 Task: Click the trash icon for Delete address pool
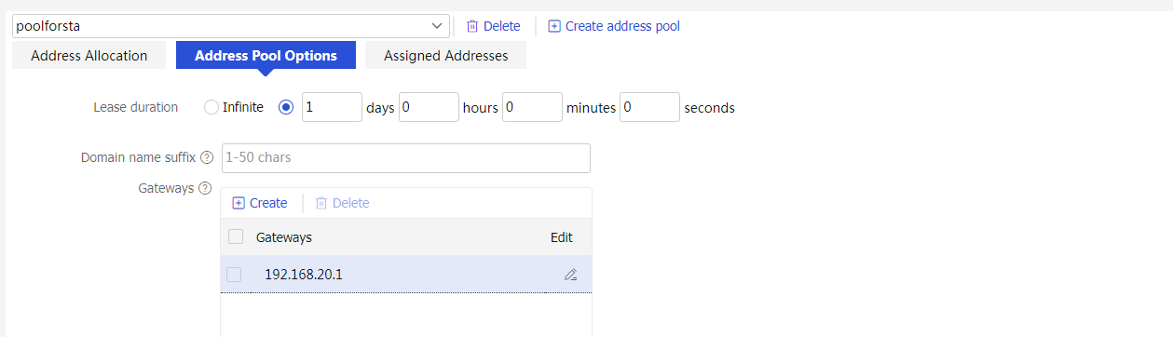click(x=472, y=26)
